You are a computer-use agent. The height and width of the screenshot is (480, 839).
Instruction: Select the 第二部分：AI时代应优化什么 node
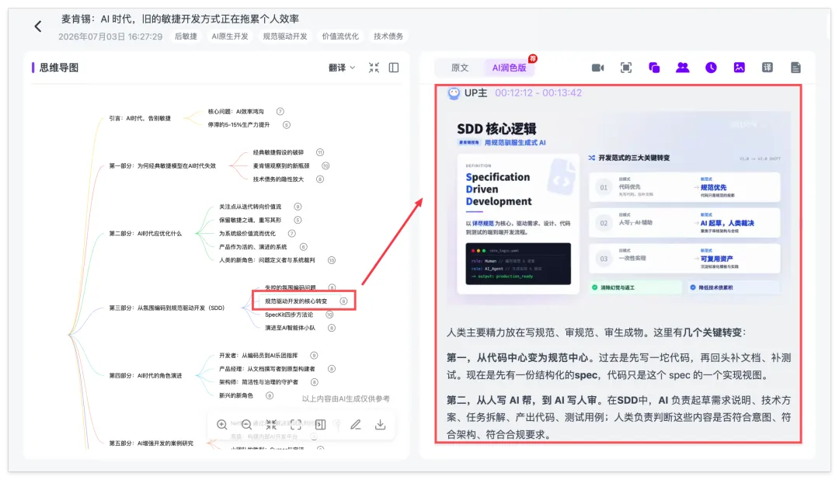click(x=145, y=233)
